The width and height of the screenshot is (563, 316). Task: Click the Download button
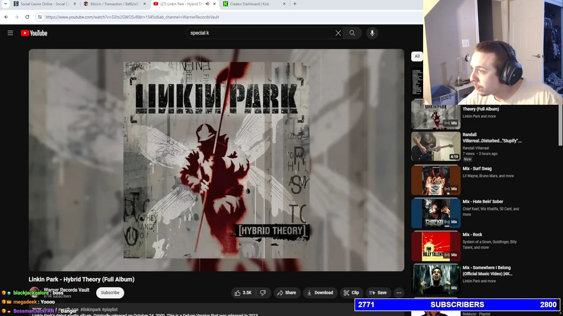point(320,293)
